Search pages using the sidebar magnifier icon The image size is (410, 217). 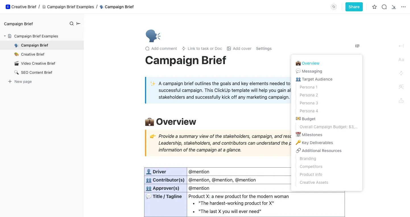(x=72, y=24)
